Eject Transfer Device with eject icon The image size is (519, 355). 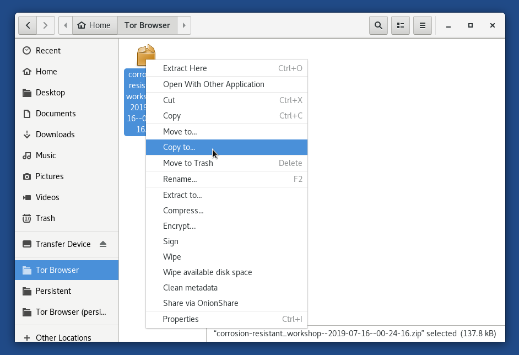(x=103, y=244)
